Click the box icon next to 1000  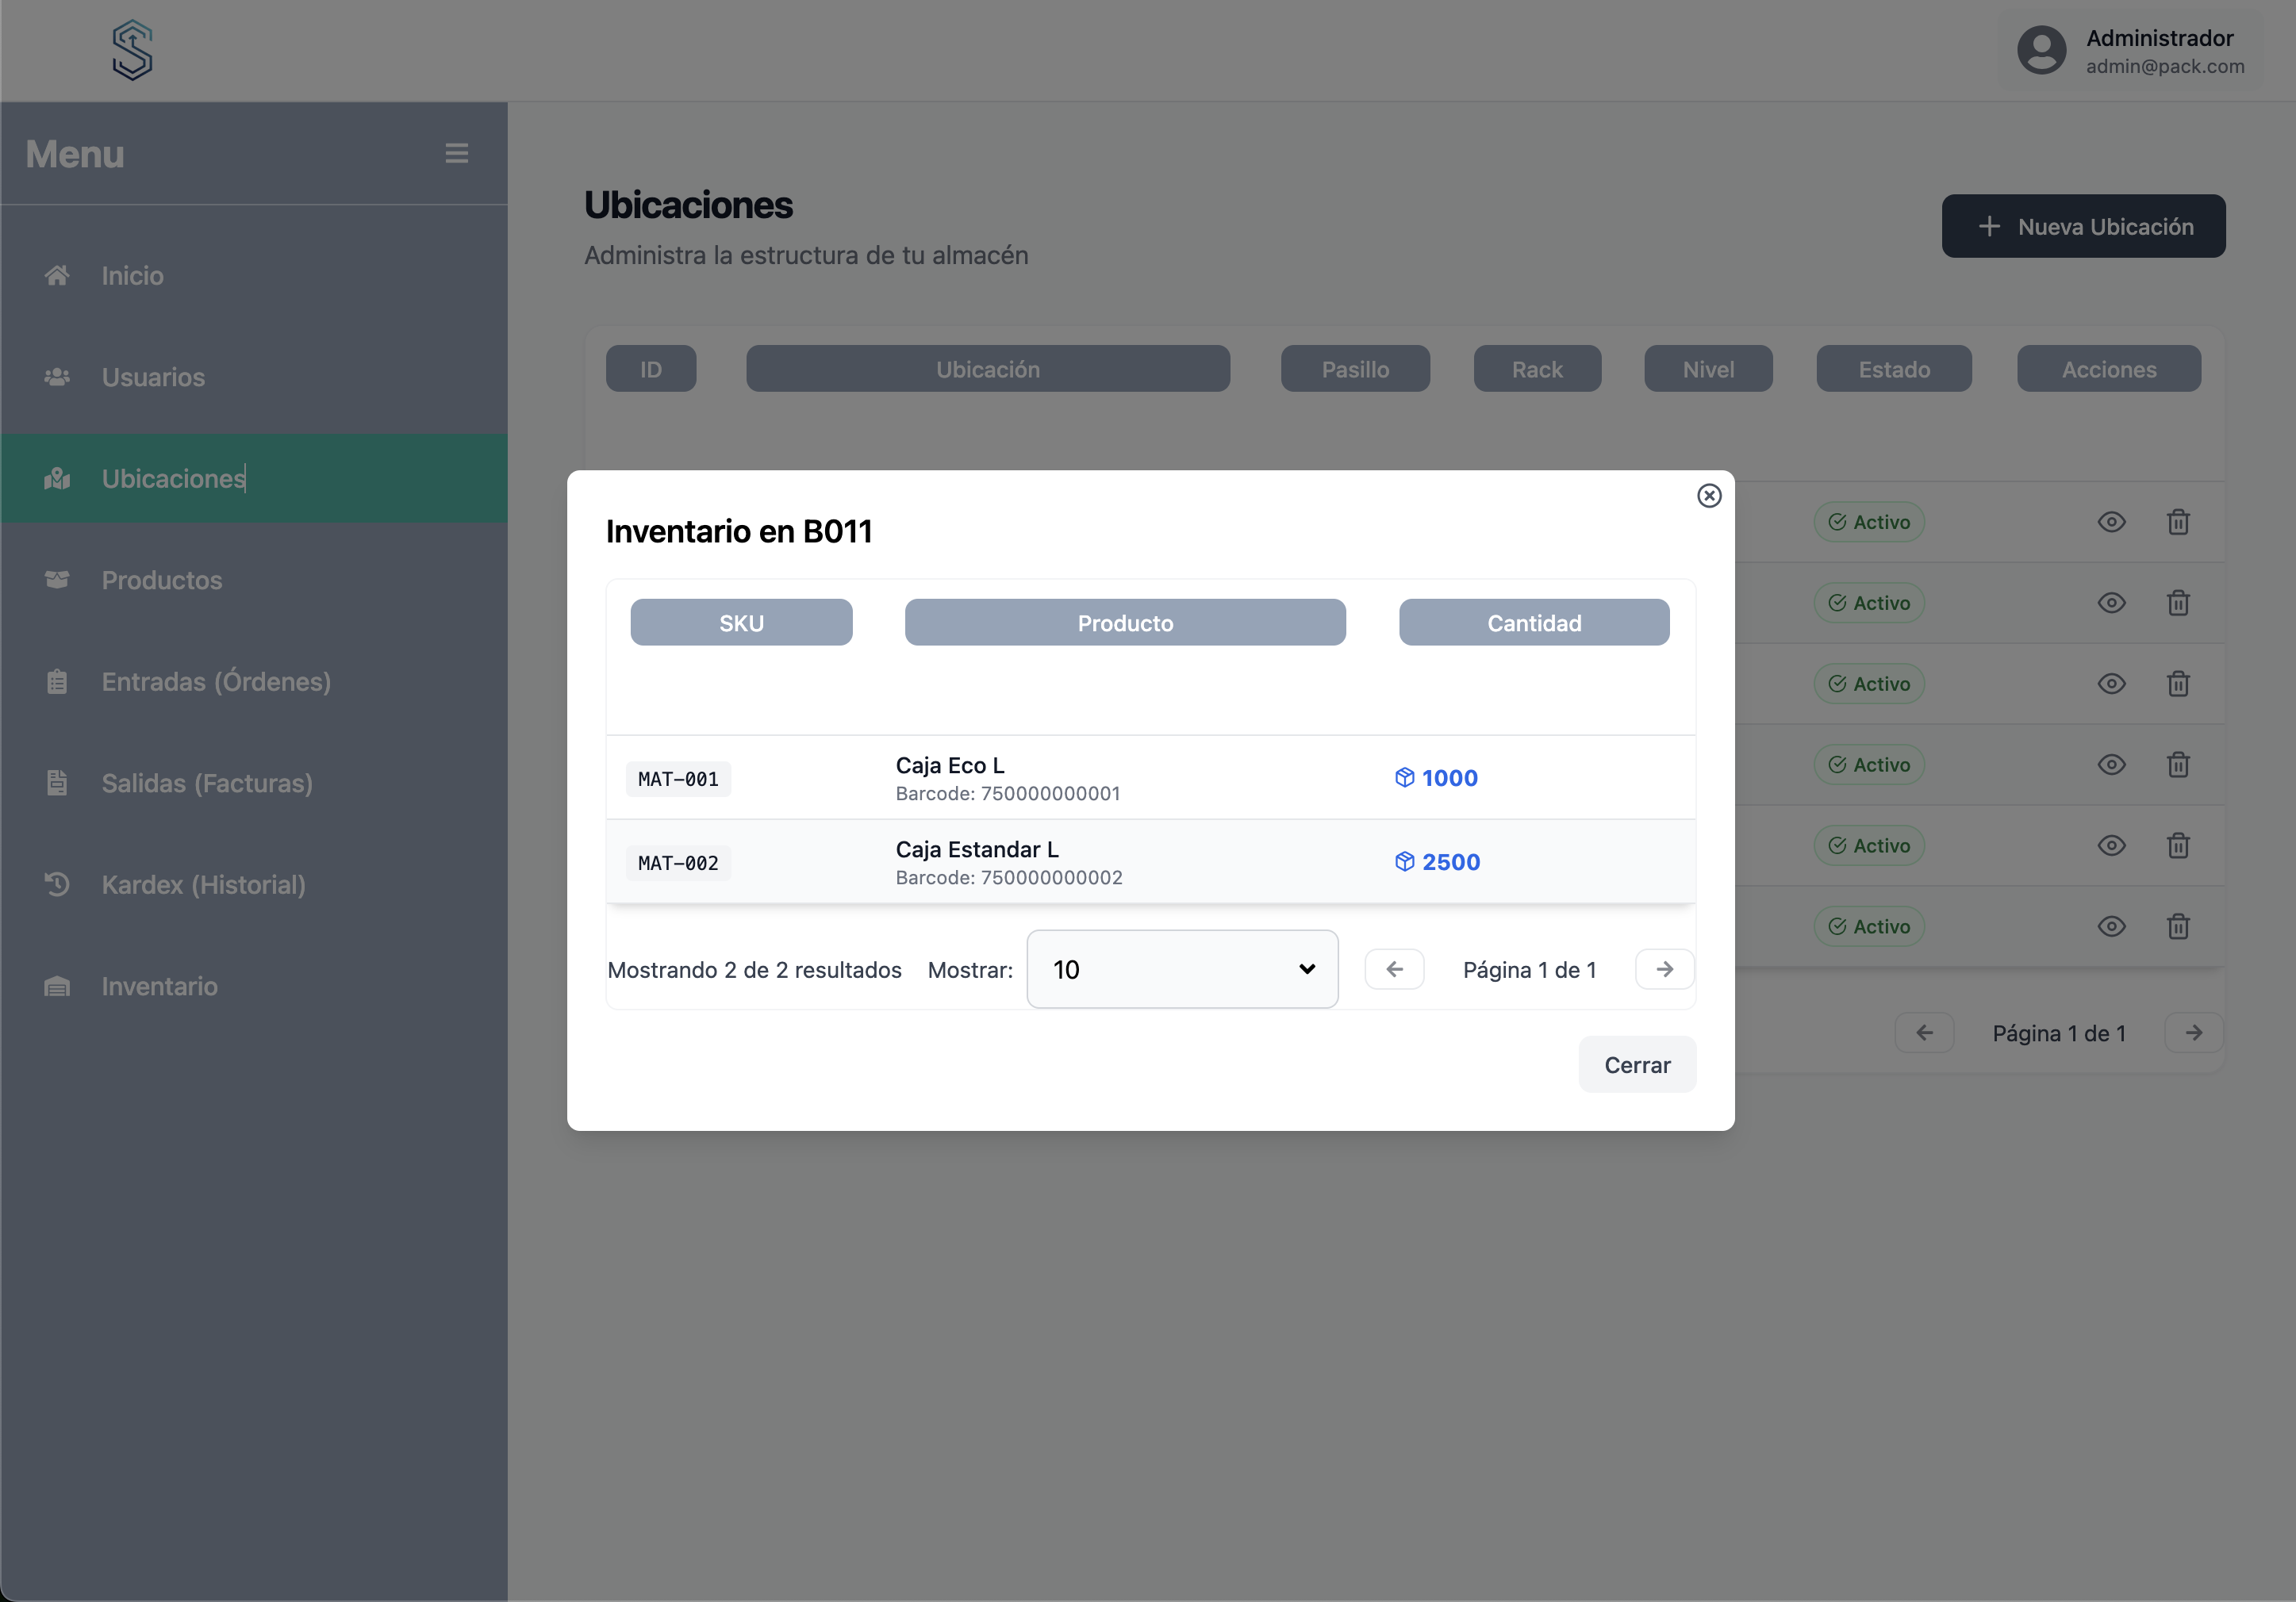coord(1404,777)
